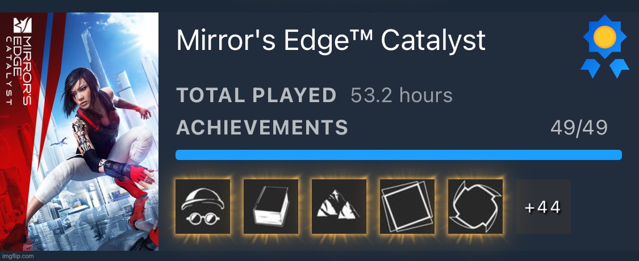Click the overlapping squares achievement icon
639x261 pixels.
(x=407, y=207)
